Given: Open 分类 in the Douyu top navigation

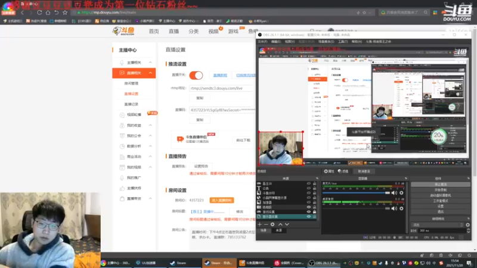Looking at the screenshot, I should [x=193, y=32].
